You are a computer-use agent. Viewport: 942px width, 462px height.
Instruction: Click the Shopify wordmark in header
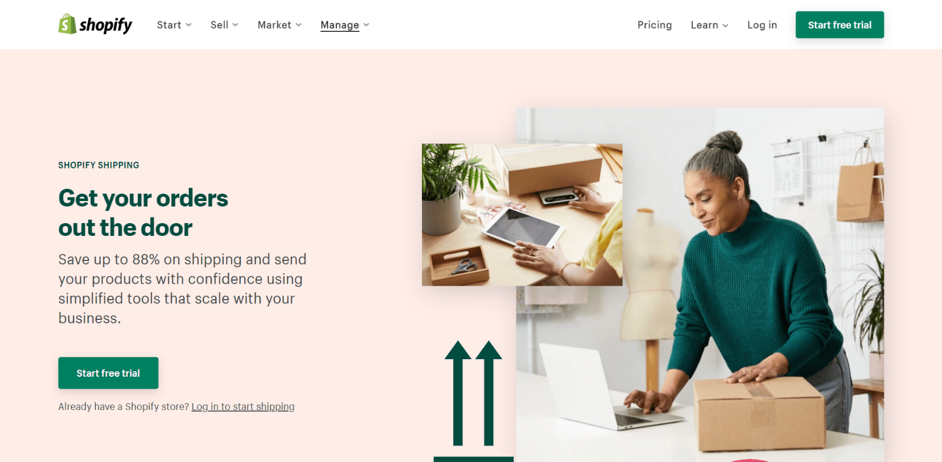[x=105, y=25]
